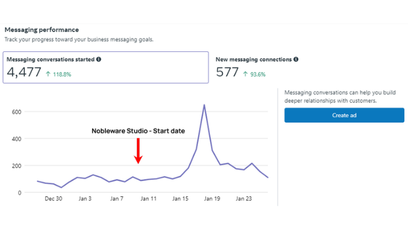
Task: Select the Jan 15 date on the chart axis
Action: click(x=180, y=199)
